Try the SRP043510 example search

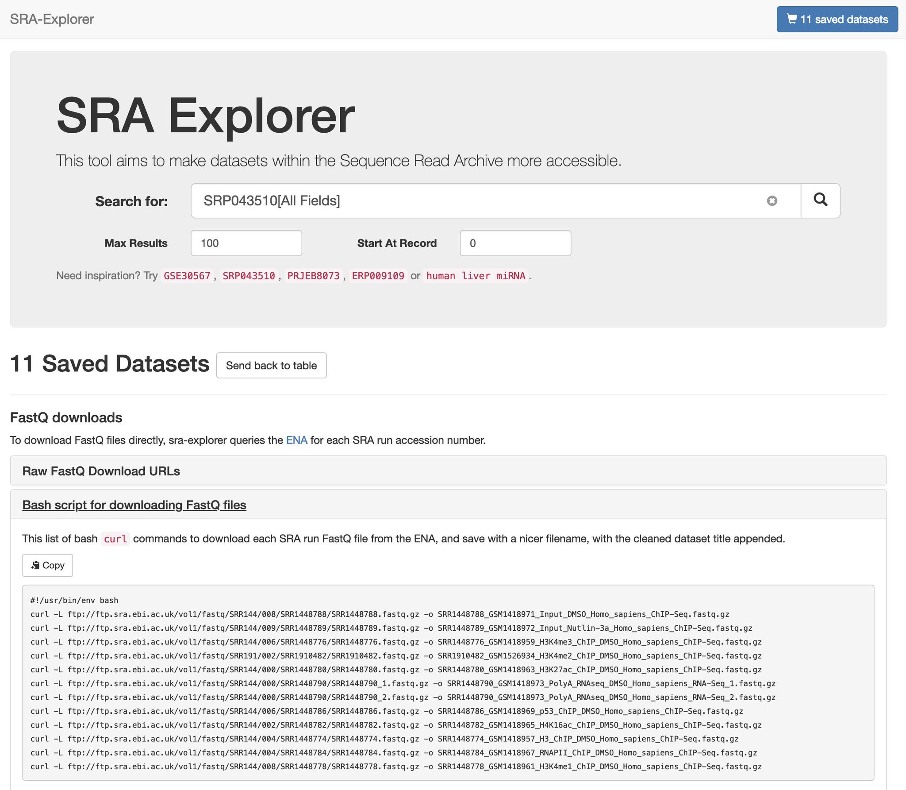click(x=249, y=276)
